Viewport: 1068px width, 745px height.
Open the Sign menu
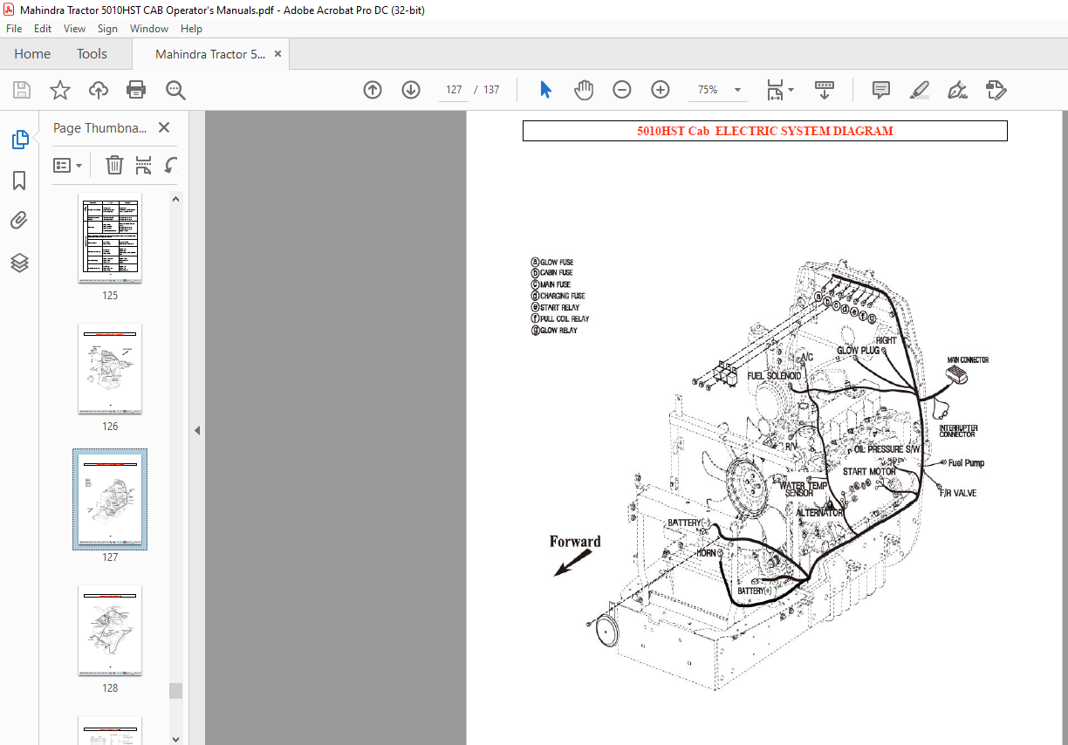[x=107, y=29]
